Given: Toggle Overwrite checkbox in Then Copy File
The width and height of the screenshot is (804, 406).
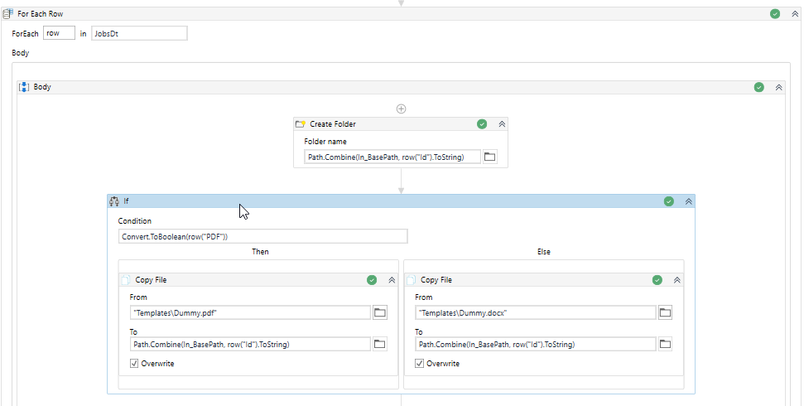Looking at the screenshot, I should pos(134,363).
